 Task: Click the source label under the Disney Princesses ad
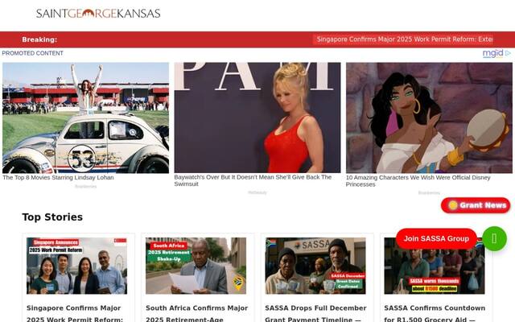coord(429,193)
